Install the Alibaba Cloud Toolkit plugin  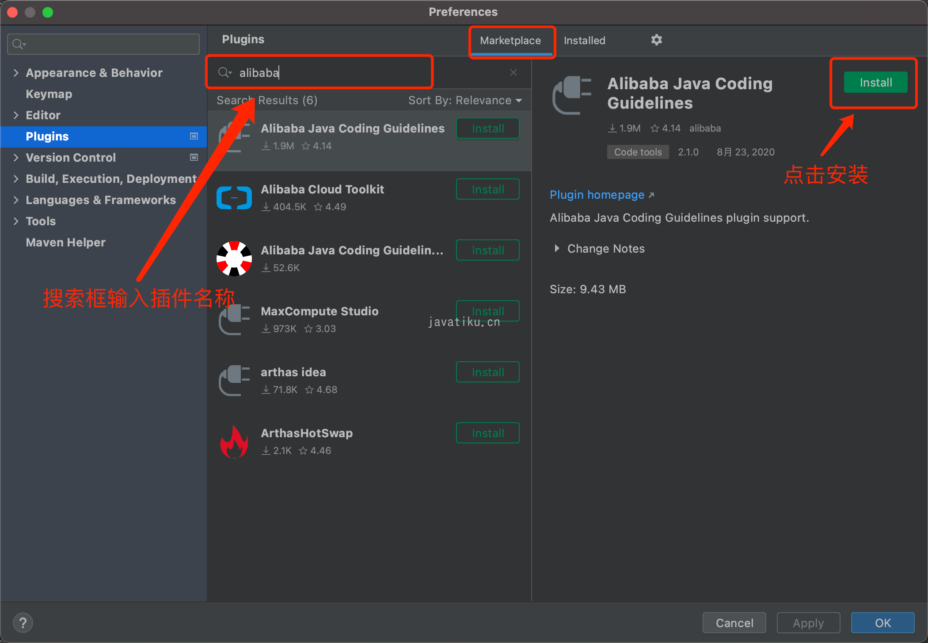[487, 189]
